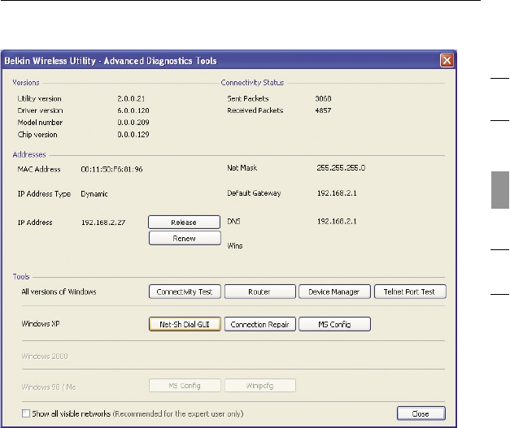
Task: Click MS Config in the Windows 98/Me row
Action: pyautogui.click(x=184, y=385)
